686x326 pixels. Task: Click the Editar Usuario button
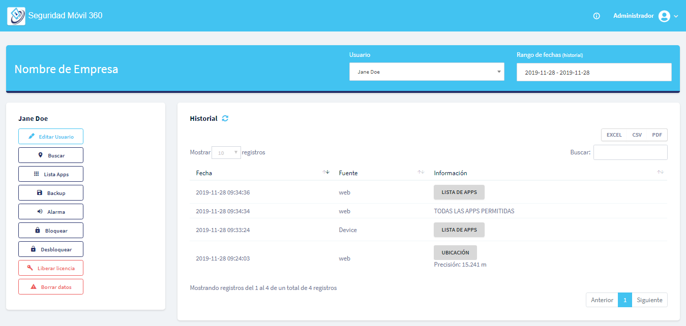point(51,137)
